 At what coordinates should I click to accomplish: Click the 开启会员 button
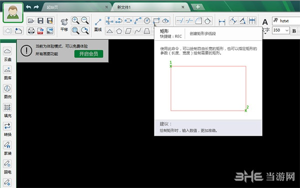(89, 54)
